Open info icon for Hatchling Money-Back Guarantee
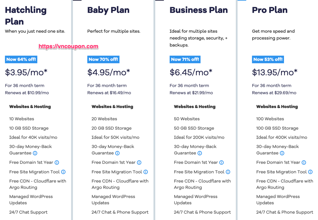Image resolution: width=318 pixels, height=220 pixels. pos(35,153)
